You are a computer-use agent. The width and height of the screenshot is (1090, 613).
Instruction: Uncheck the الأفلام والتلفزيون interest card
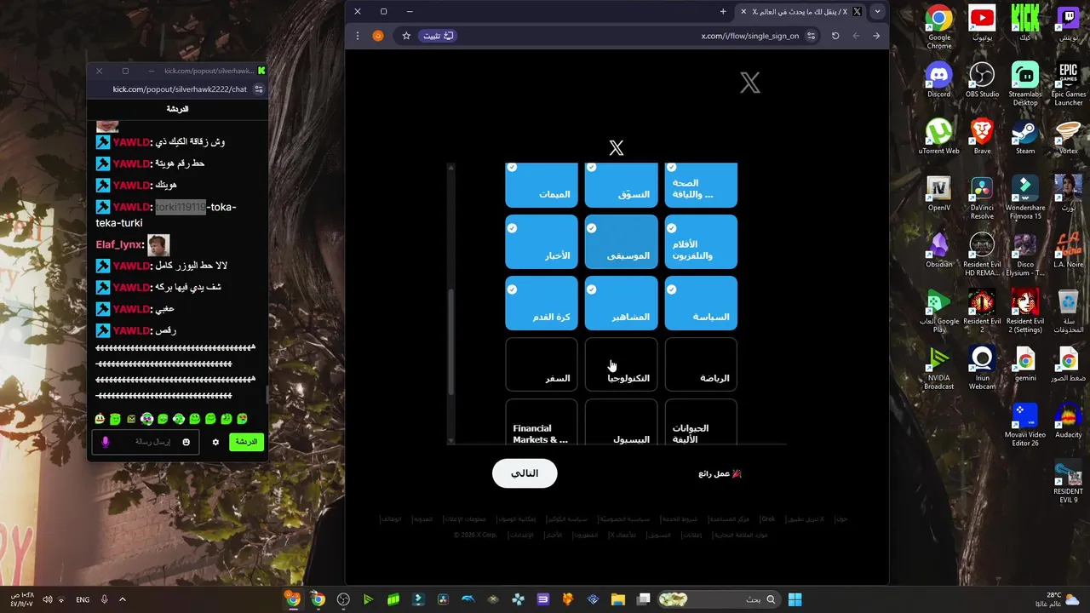click(701, 241)
